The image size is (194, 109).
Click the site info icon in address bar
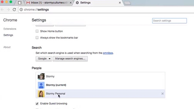[21, 10]
